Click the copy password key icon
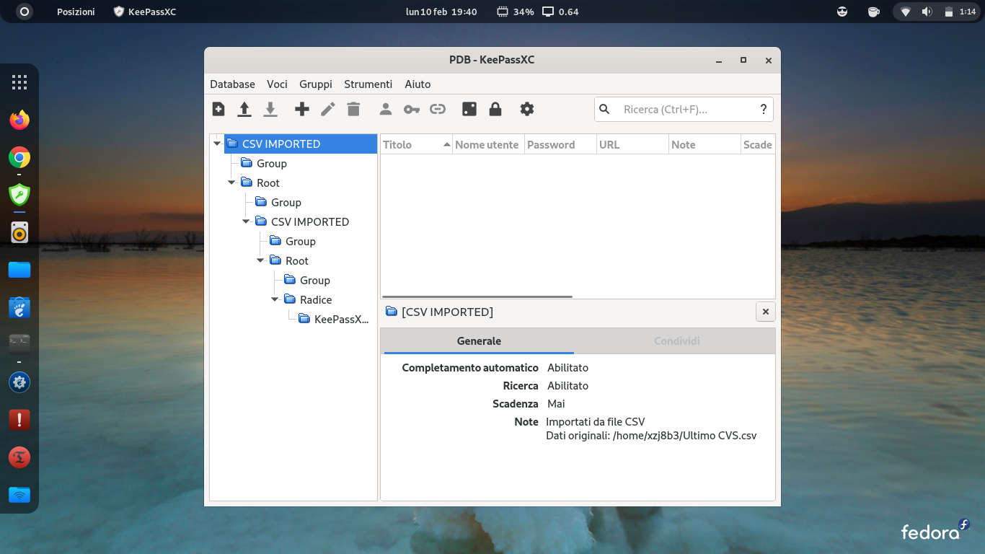Viewport: 985px width, 554px height. click(411, 109)
